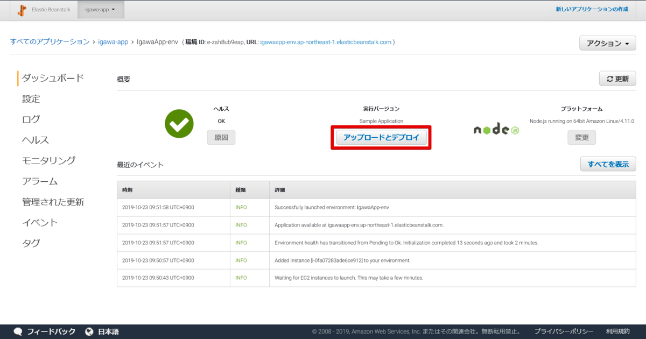Open 利用規約 footer link
Viewport: 646px width, 339px height.
(x=617, y=331)
